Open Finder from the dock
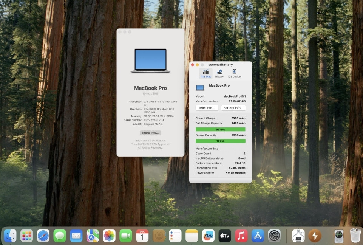This screenshot has height=245, width=363. (x=10, y=236)
